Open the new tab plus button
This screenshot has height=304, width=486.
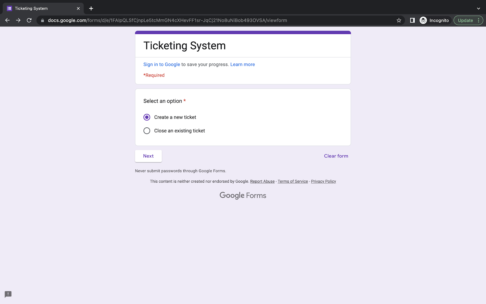(x=91, y=9)
